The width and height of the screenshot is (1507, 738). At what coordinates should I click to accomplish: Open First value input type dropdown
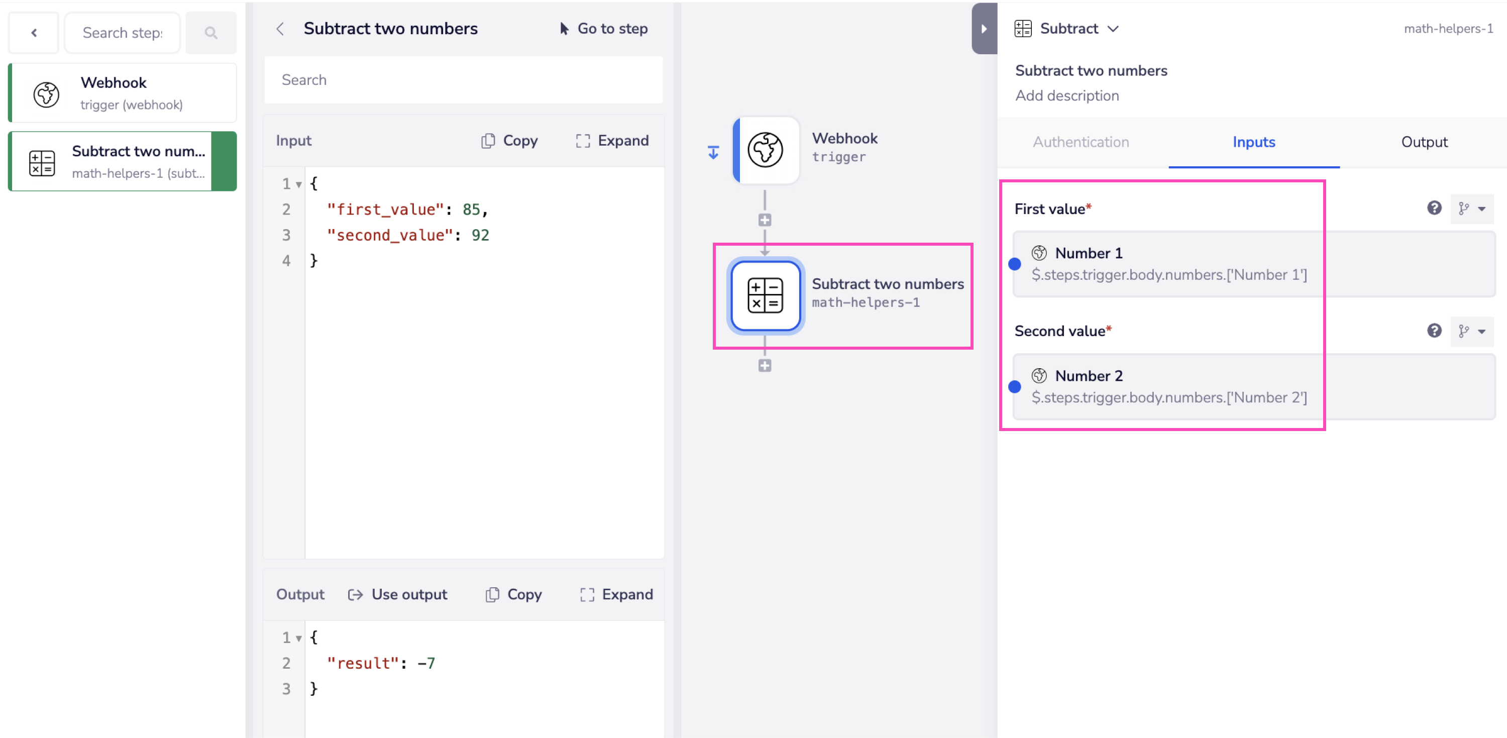(1472, 209)
